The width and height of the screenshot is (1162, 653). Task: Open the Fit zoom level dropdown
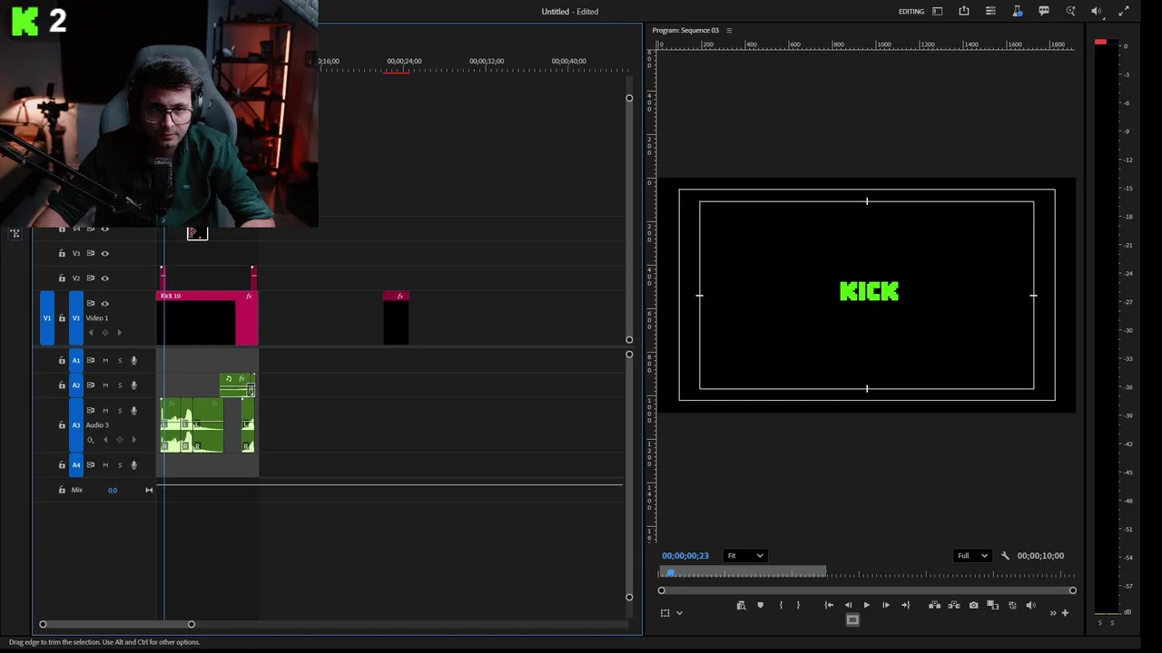click(x=745, y=556)
